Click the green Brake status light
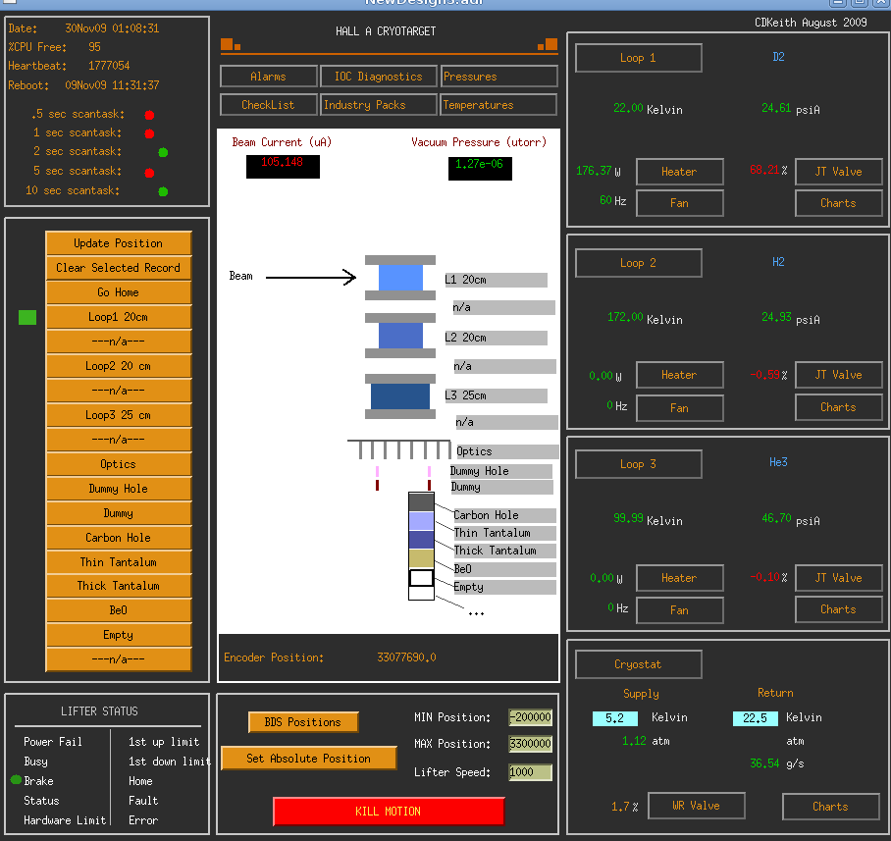 tap(17, 779)
